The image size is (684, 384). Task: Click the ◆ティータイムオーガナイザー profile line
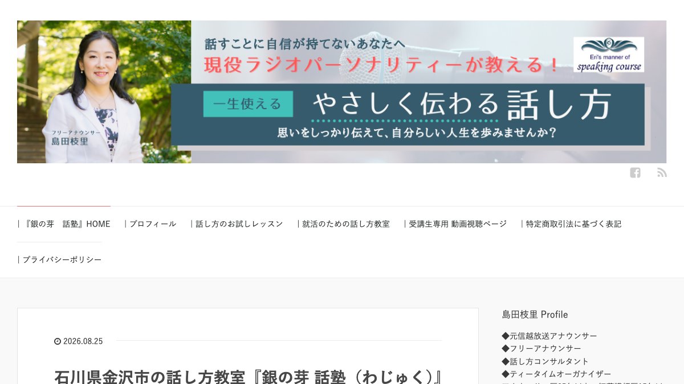pyautogui.click(x=557, y=374)
